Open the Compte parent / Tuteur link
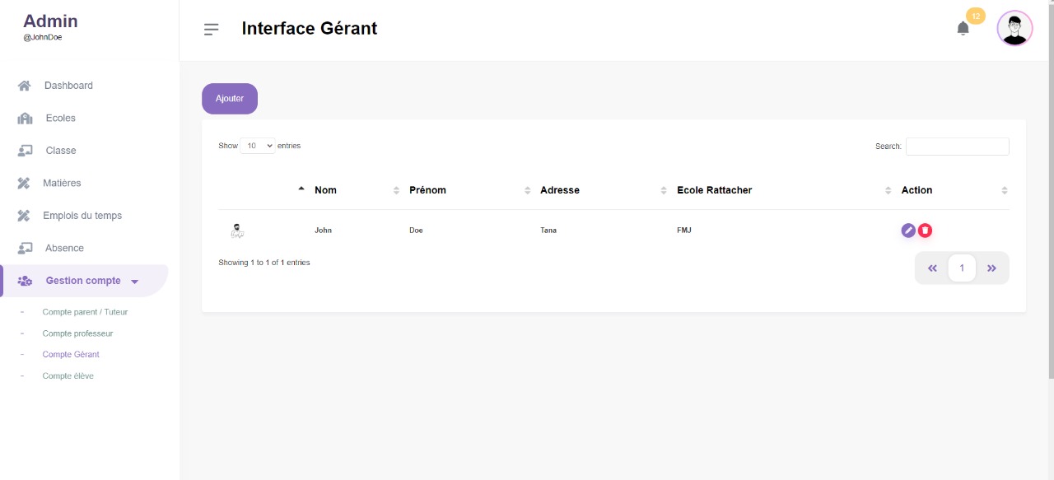The height and width of the screenshot is (480, 1054). click(x=85, y=311)
